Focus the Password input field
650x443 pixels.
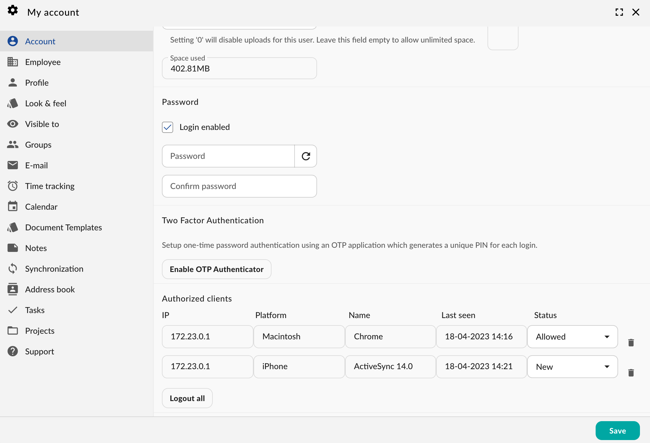click(228, 156)
